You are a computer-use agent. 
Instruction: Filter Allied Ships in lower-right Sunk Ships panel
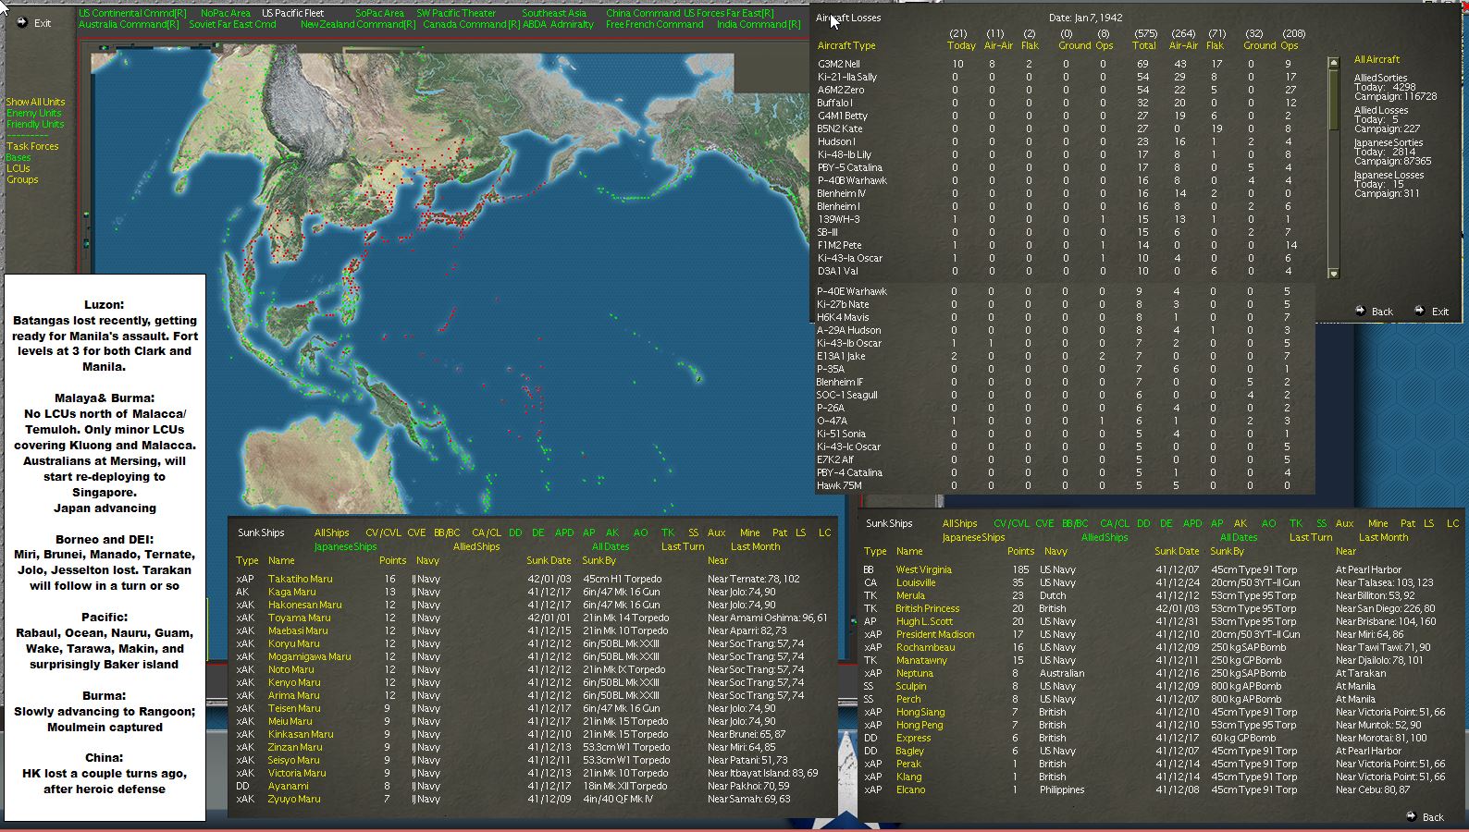[1105, 537]
